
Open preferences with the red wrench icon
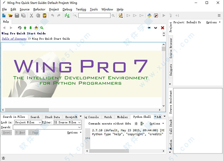click(156, 15)
